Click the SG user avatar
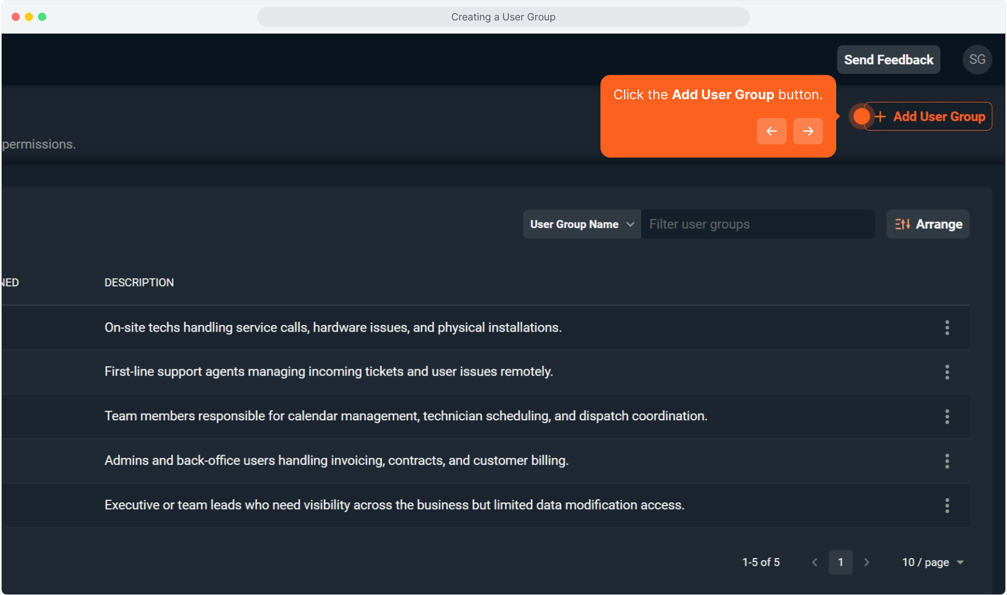1007x595 pixels. coord(977,59)
